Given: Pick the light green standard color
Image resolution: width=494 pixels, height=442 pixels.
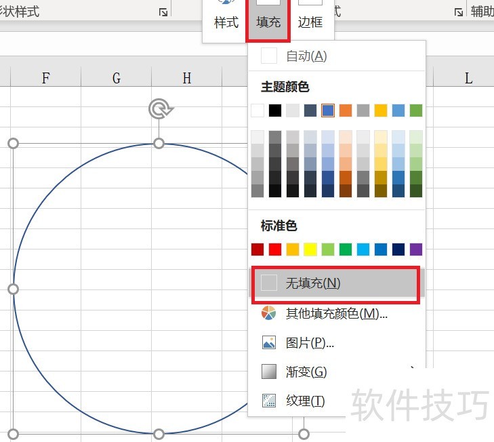Looking at the screenshot, I should pos(328,249).
